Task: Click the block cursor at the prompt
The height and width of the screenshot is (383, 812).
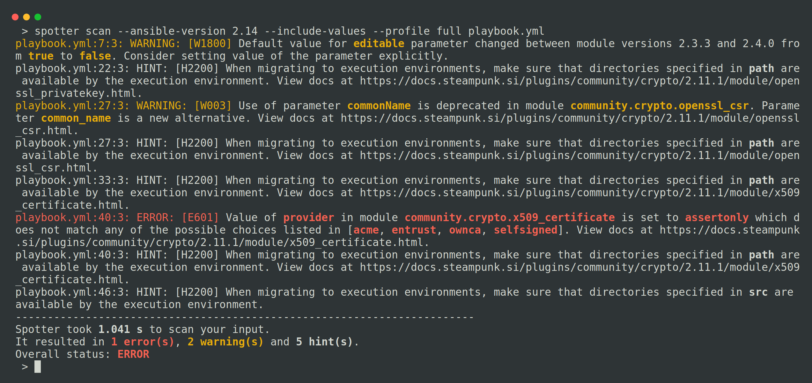Action: tap(38, 366)
